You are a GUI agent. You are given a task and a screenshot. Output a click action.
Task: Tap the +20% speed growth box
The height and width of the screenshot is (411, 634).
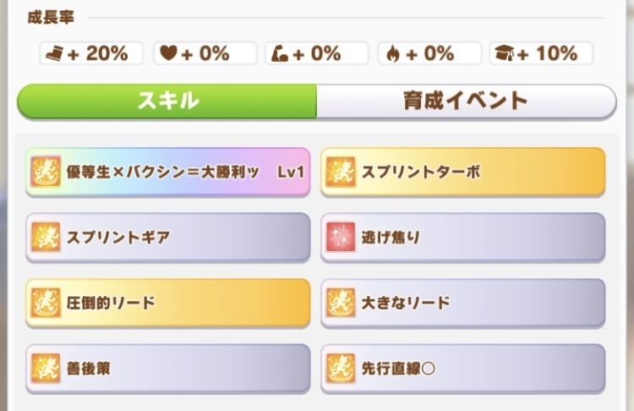click(x=91, y=53)
